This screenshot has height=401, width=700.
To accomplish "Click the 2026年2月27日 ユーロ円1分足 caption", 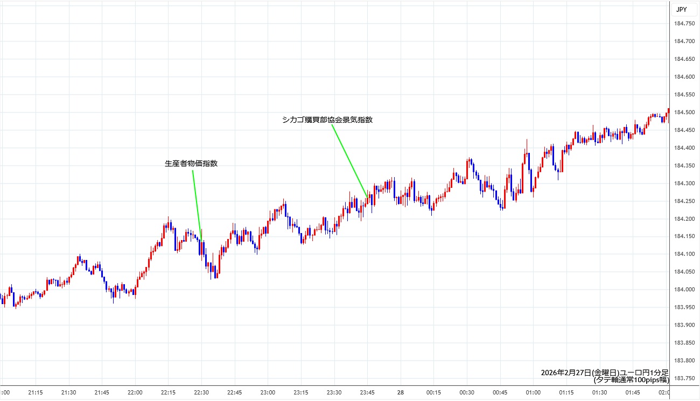I will pos(604,372).
